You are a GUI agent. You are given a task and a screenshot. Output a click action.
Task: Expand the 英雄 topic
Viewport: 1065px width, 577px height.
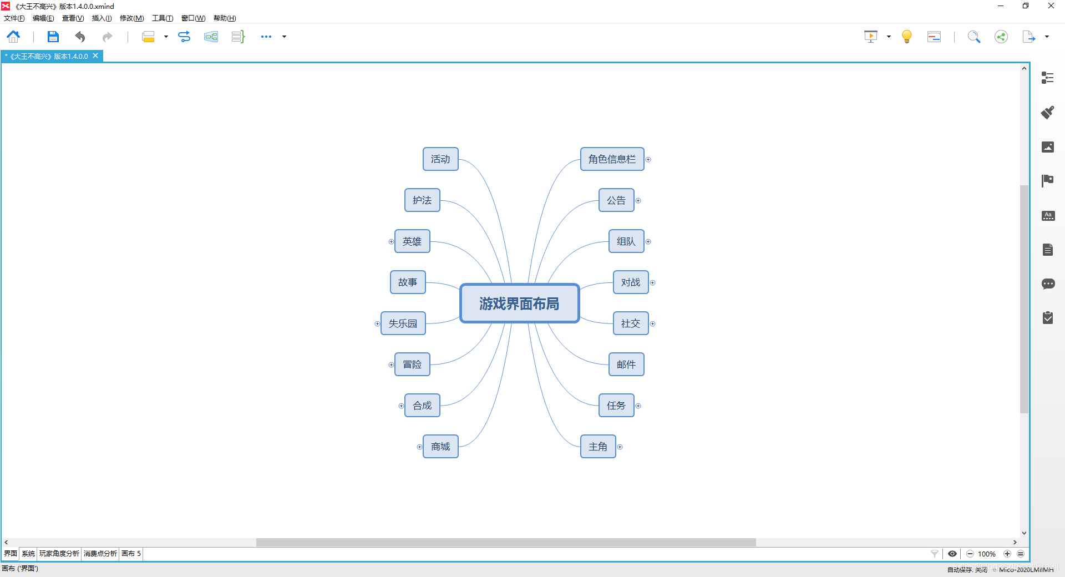391,241
